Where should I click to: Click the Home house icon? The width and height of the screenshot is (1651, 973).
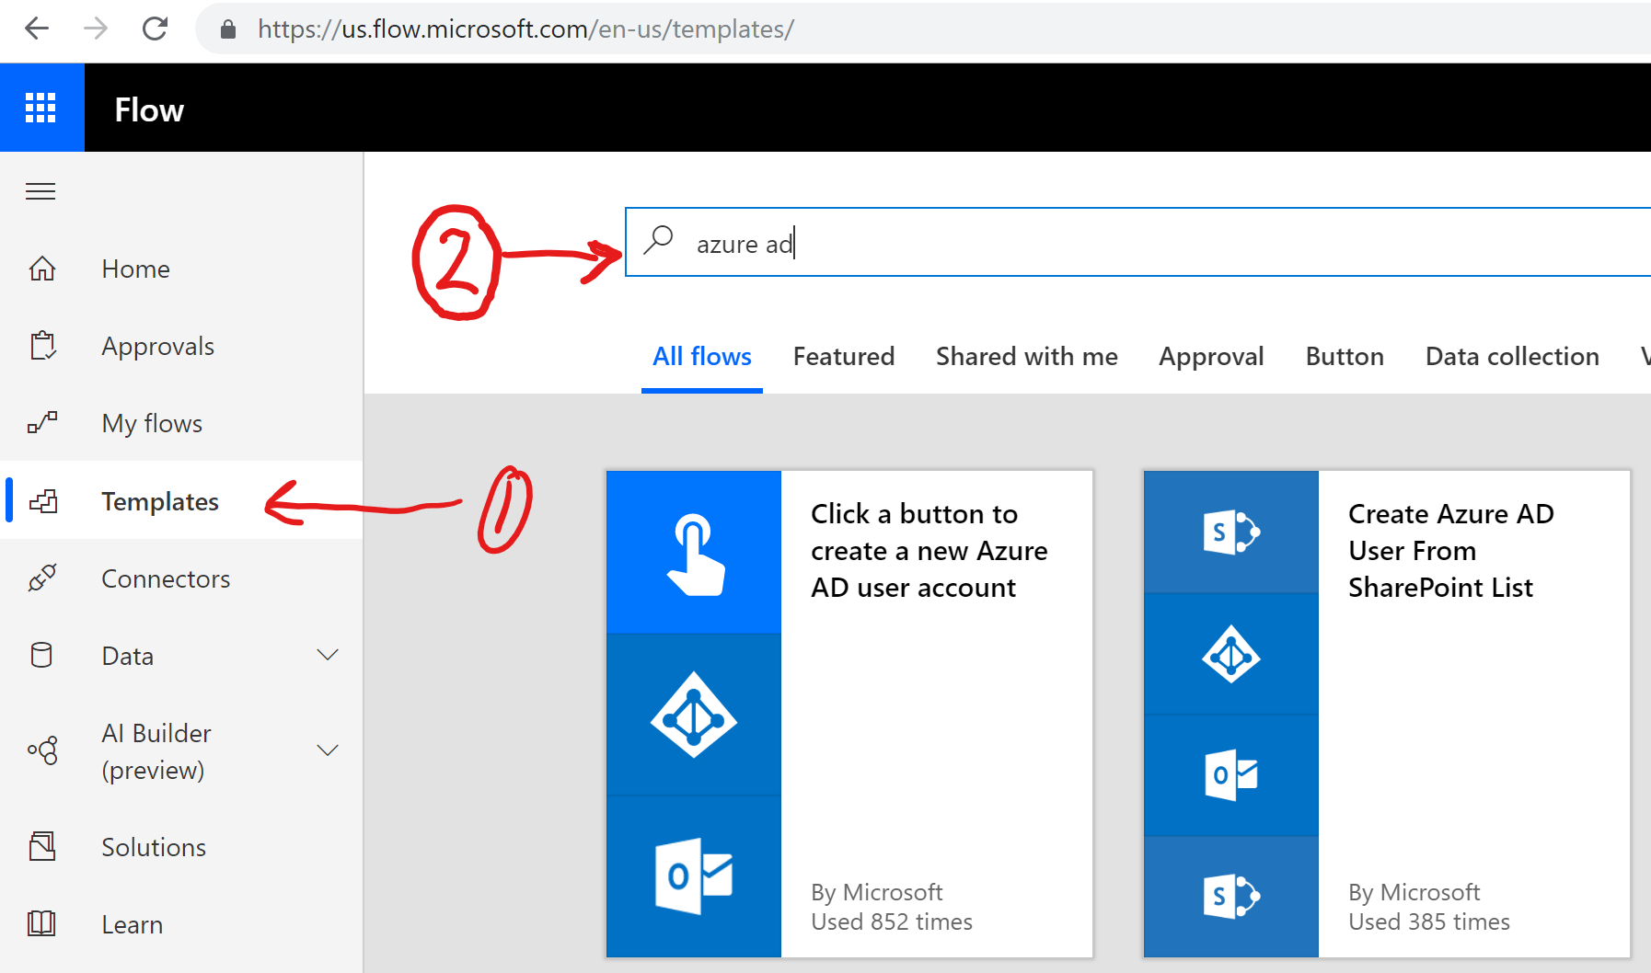point(42,269)
